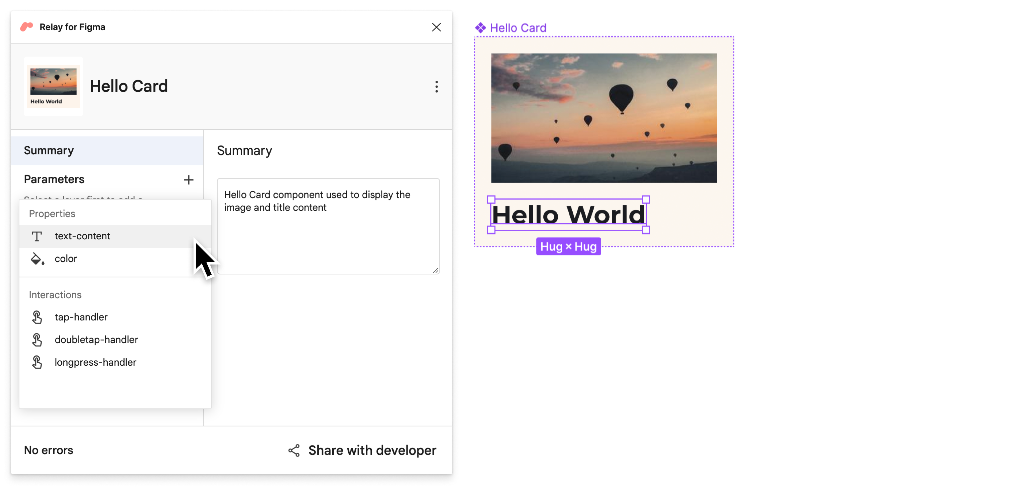Click the color property icon
Viewport: 1029px width, 490px height.
[38, 258]
